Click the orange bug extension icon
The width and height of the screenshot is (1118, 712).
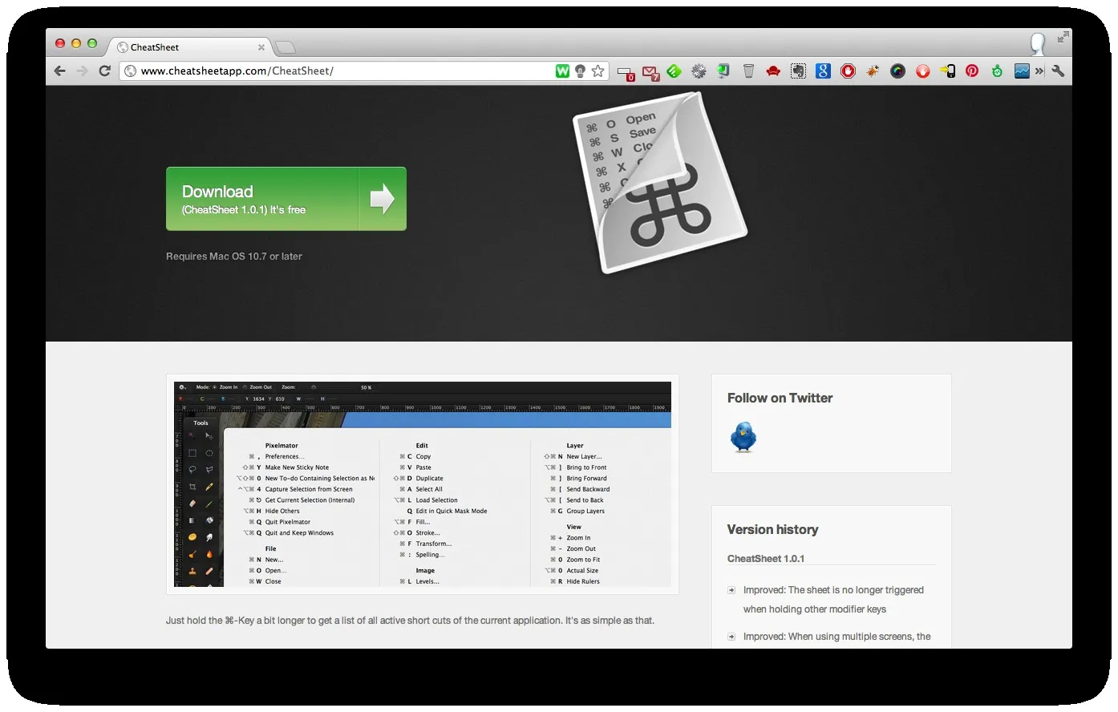[x=873, y=71]
